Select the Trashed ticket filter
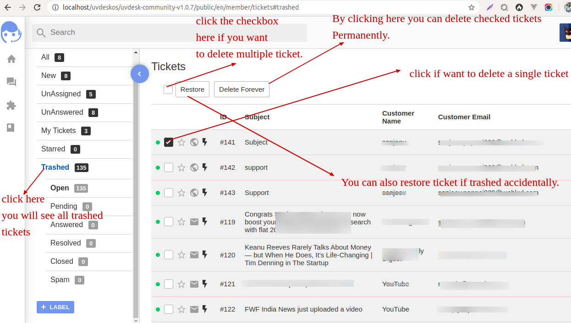The image size is (571, 323). pyautogui.click(x=55, y=167)
